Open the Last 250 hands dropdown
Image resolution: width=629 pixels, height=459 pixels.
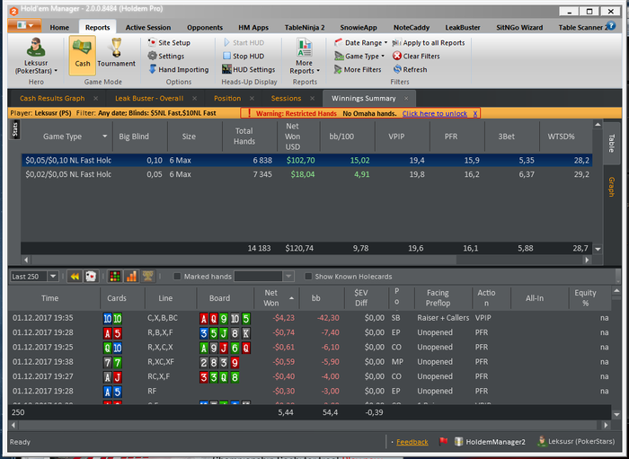[x=52, y=276]
